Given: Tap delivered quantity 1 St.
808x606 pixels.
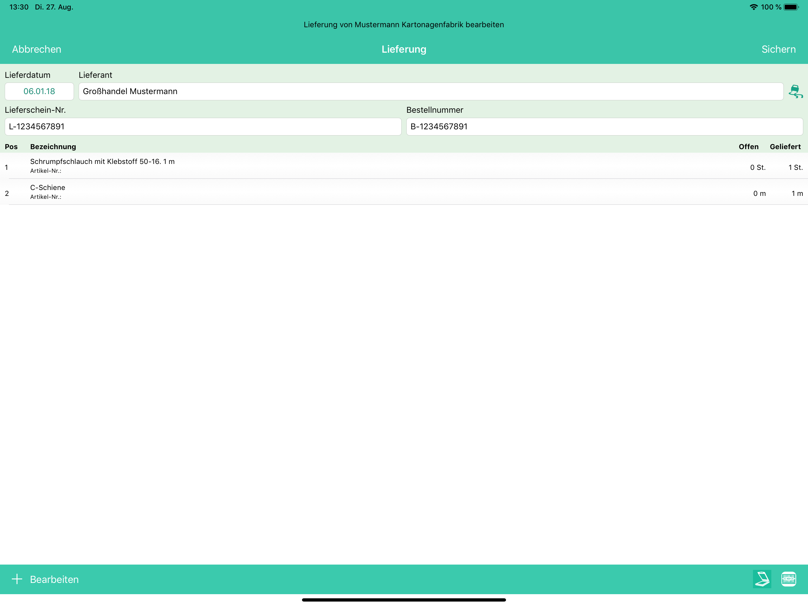Looking at the screenshot, I should coord(795,167).
